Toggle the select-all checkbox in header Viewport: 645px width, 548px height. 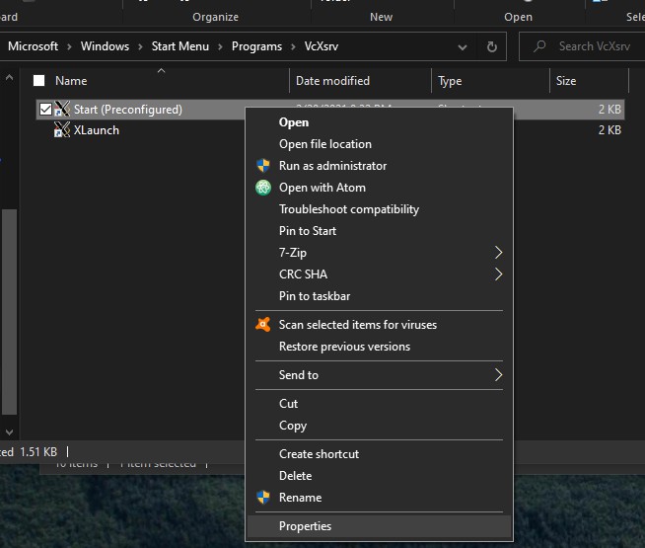click(39, 81)
